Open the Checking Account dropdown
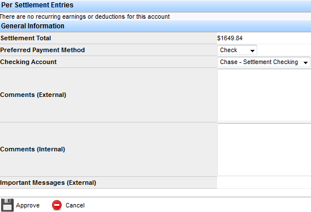Screen dimensions: 311x212 pos(264,62)
